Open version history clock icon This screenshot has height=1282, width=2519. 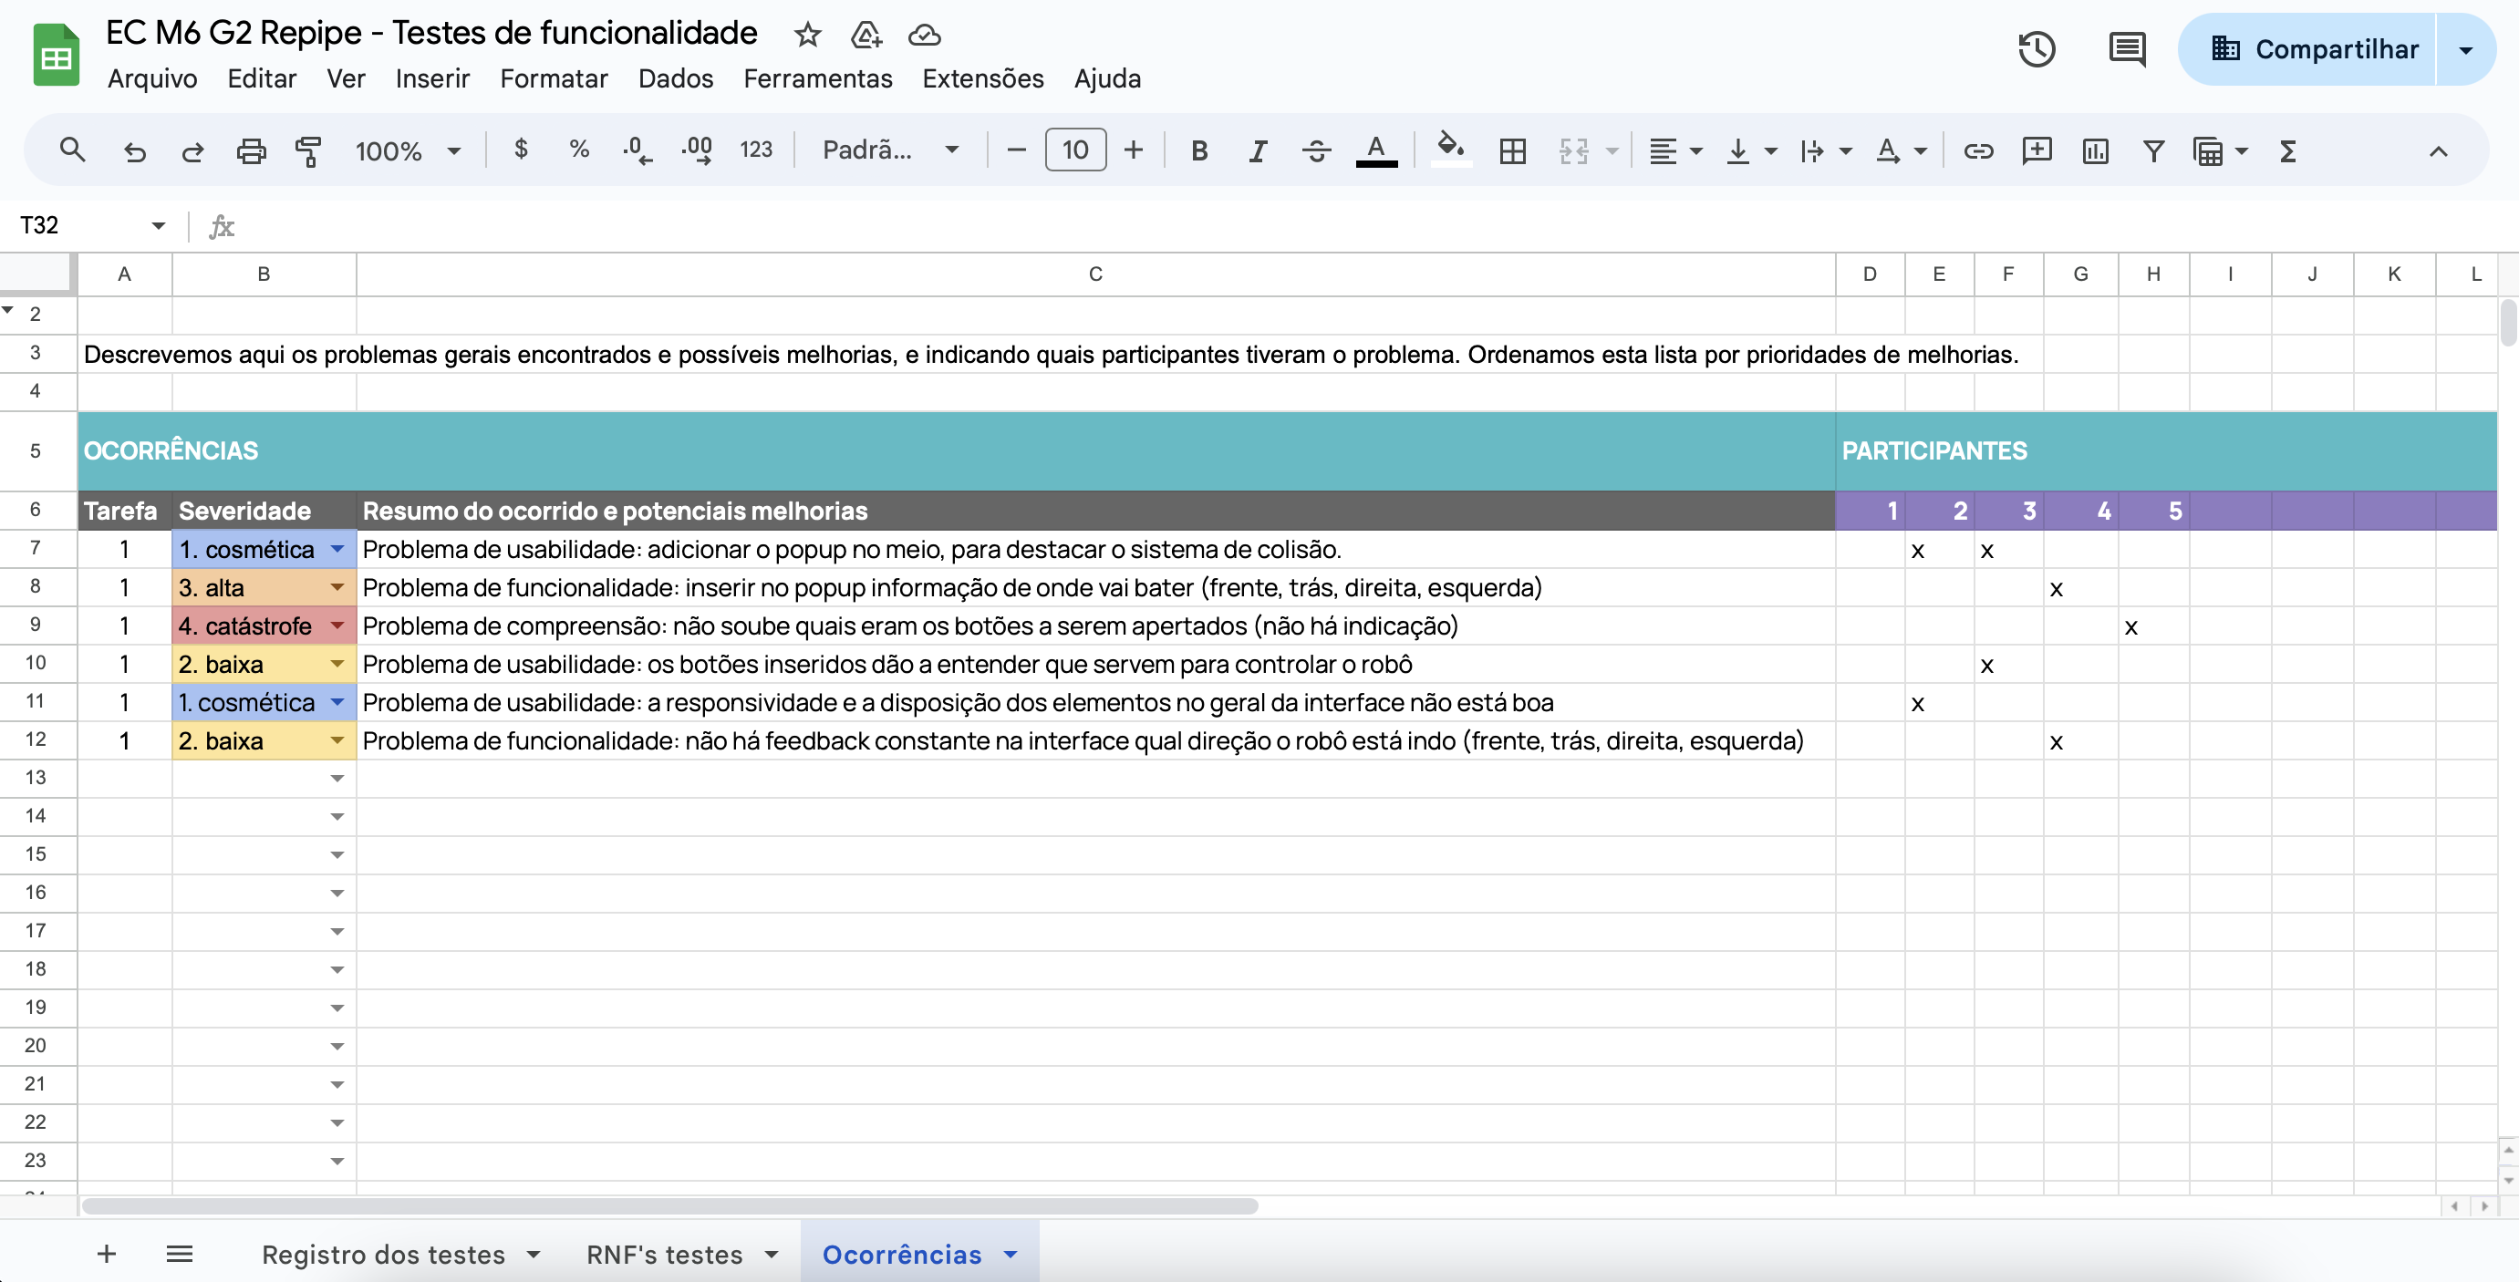coord(2037,49)
